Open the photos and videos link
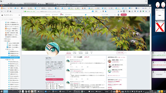Image resolution: width=166 pixels, height=93 pixels. (x=50, y=82)
